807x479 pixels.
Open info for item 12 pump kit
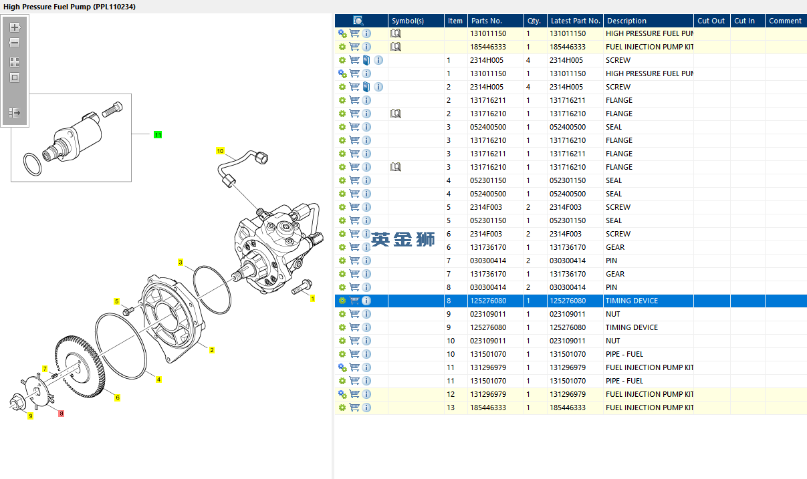click(366, 394)
